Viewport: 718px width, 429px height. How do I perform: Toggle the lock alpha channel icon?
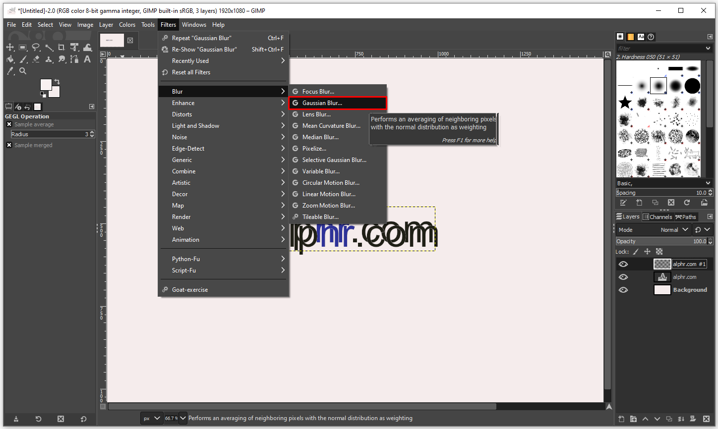tap(659, 252)
